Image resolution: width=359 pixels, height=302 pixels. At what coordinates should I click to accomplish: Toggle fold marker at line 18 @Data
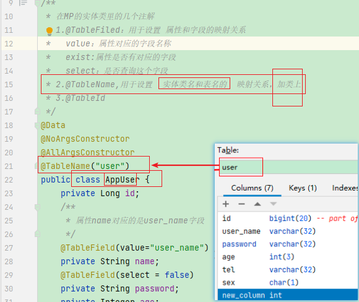[x=37, y=125]
